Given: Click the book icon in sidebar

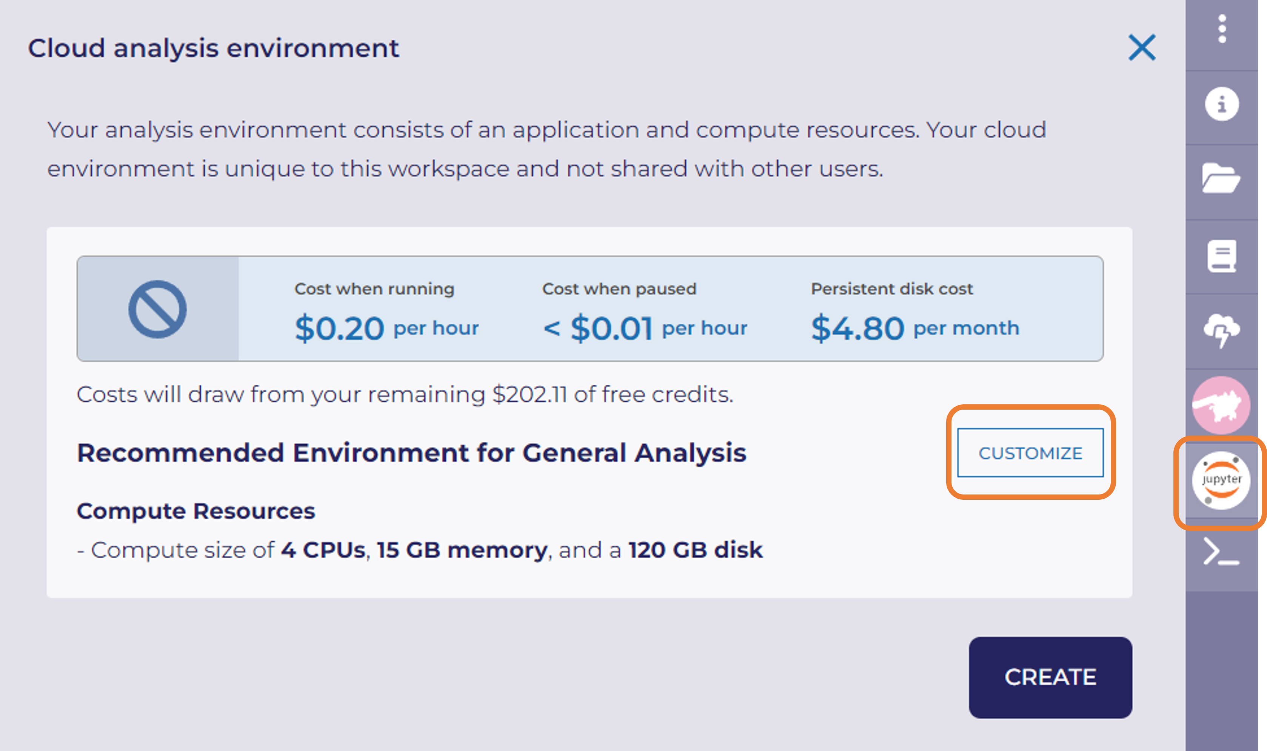Looking at the screenshot, I should pyautogui.click(x=1221, y=256).
